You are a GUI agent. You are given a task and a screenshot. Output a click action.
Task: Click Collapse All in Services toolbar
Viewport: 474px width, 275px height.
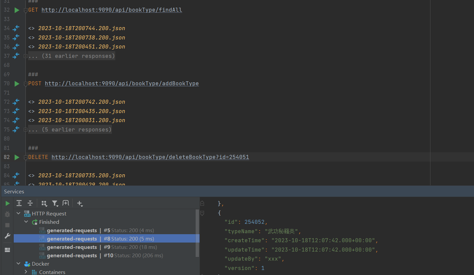coord(30,203)
